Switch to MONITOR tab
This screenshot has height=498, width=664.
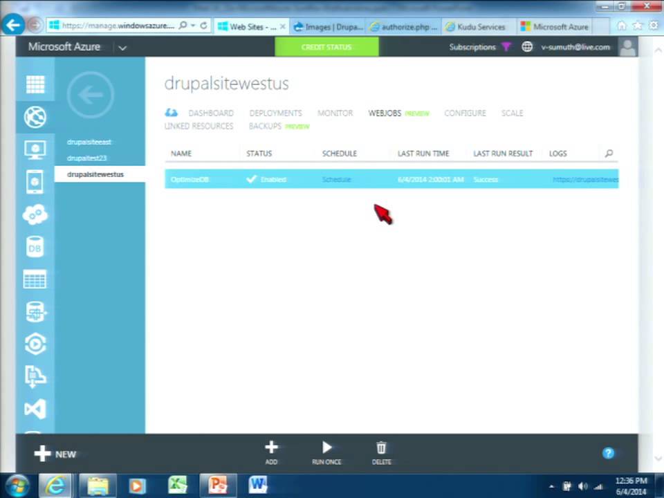point(335,113)
